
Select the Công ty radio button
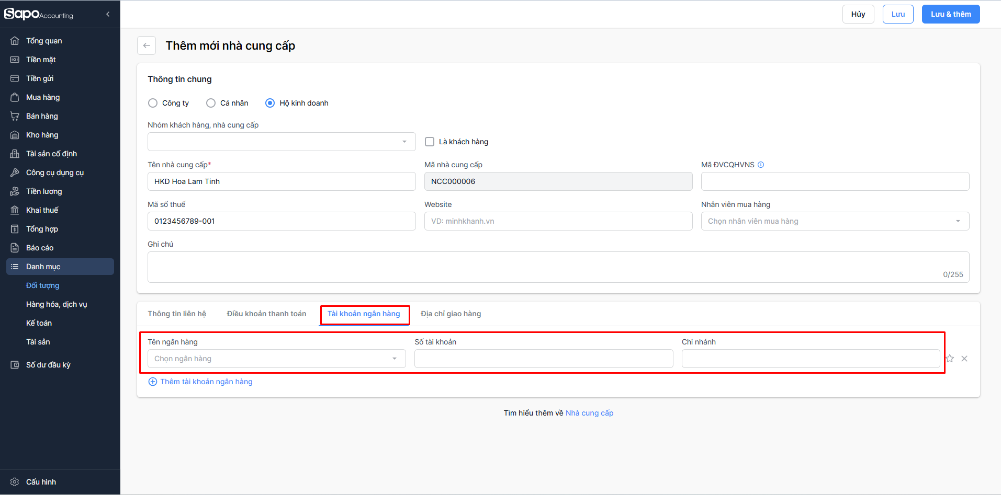[x=153, y=103]
